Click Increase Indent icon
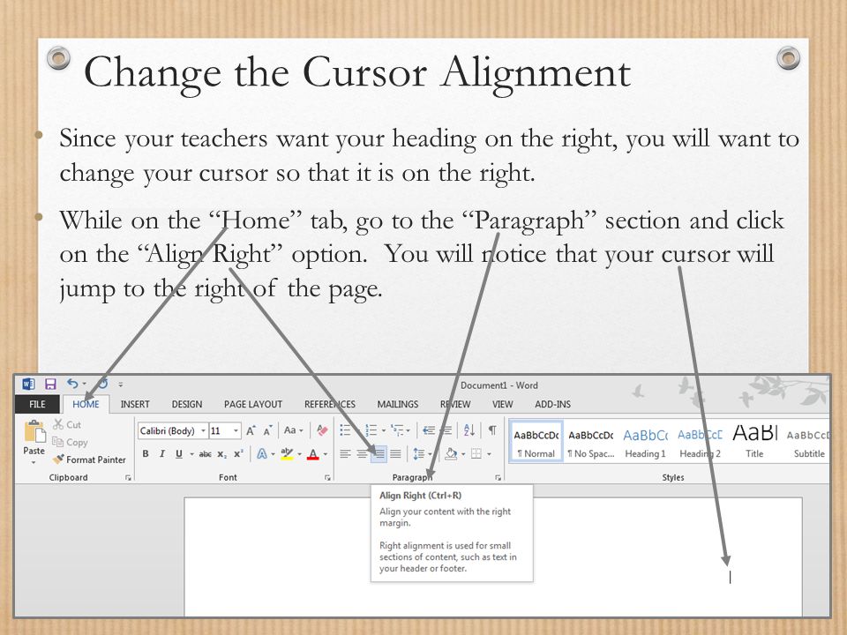847x635 pixels. coord(446,430)
